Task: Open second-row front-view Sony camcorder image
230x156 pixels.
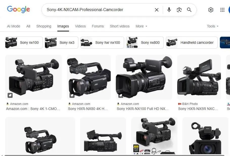Action: [205, 136]
